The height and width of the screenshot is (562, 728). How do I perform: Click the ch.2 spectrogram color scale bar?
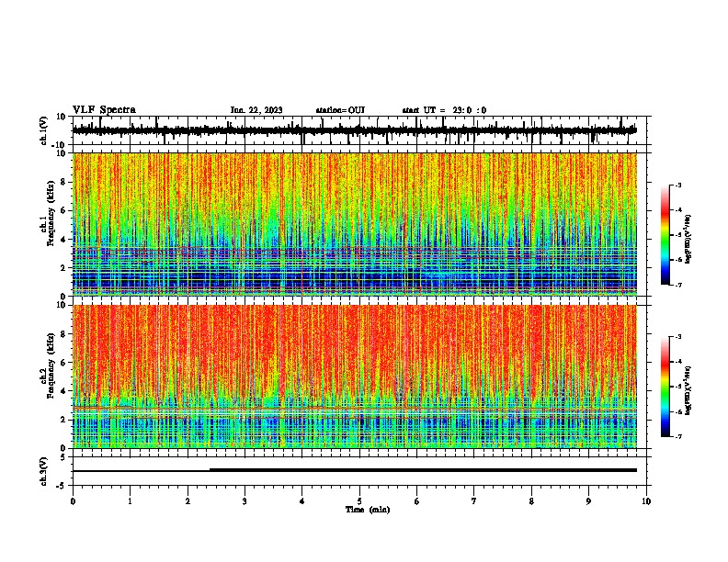(x=665, y=387)
